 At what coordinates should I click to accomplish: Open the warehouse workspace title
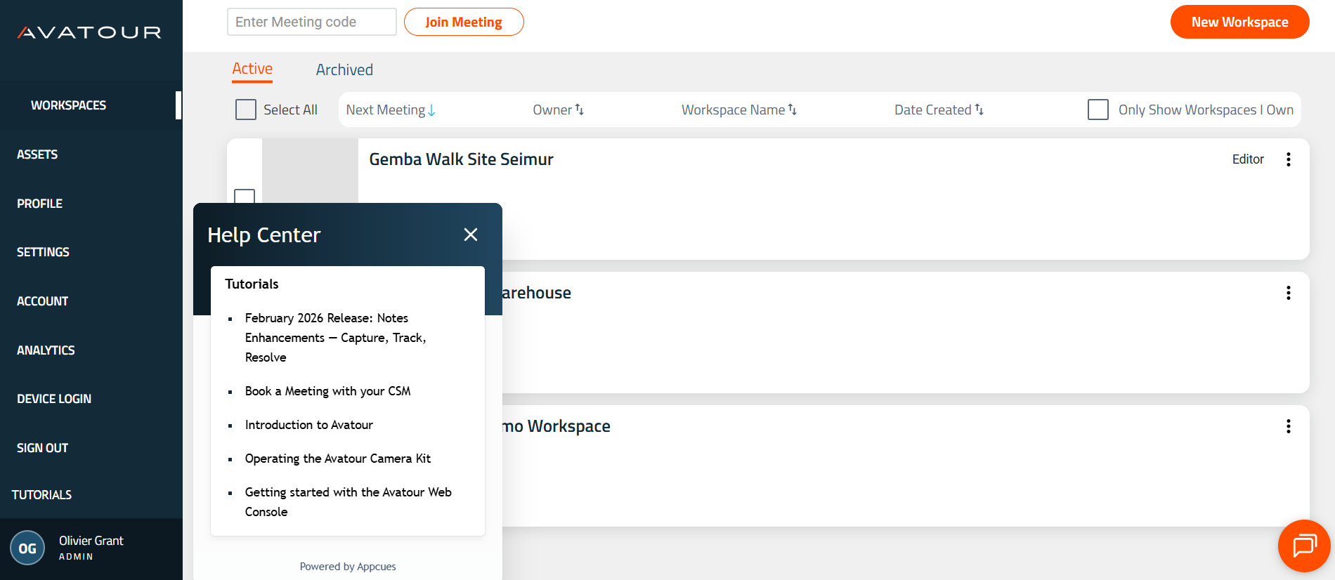pos(537,293)
